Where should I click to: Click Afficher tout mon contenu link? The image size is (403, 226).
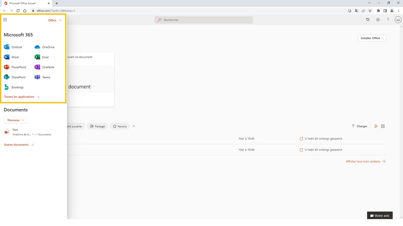point(366,161)
